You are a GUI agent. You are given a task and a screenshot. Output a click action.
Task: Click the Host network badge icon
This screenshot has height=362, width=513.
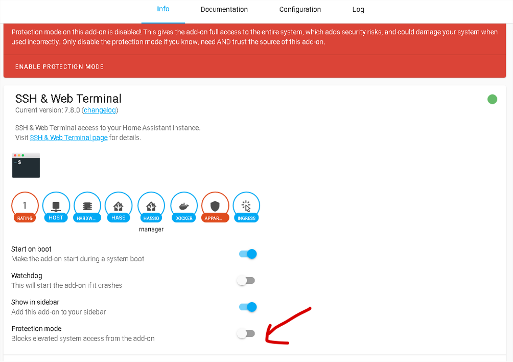coord(56,208)
